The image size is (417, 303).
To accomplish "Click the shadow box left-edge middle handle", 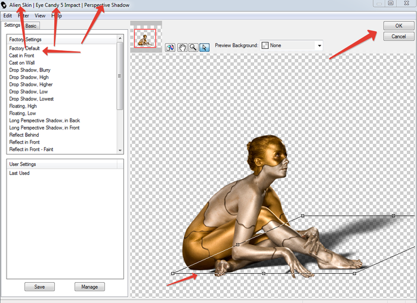I will (238, 245).
